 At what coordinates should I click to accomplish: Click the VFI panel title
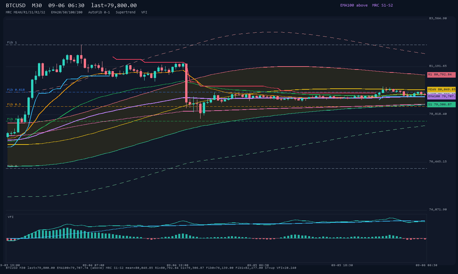(11, 217)
